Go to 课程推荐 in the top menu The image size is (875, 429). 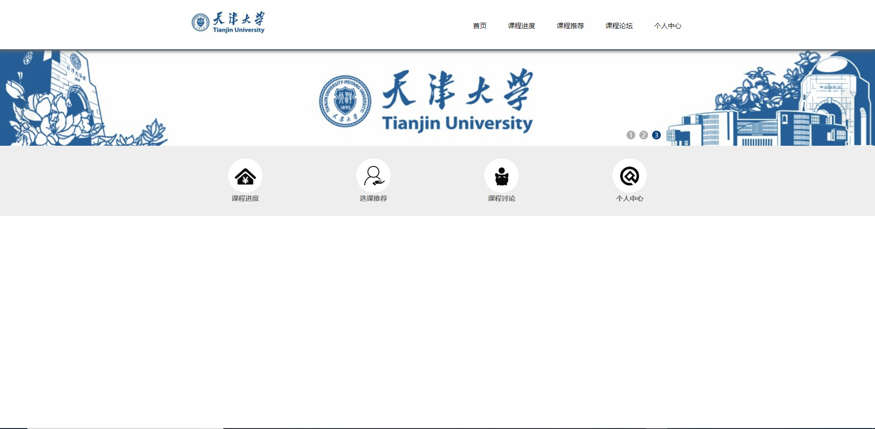(x=570, y=26)
